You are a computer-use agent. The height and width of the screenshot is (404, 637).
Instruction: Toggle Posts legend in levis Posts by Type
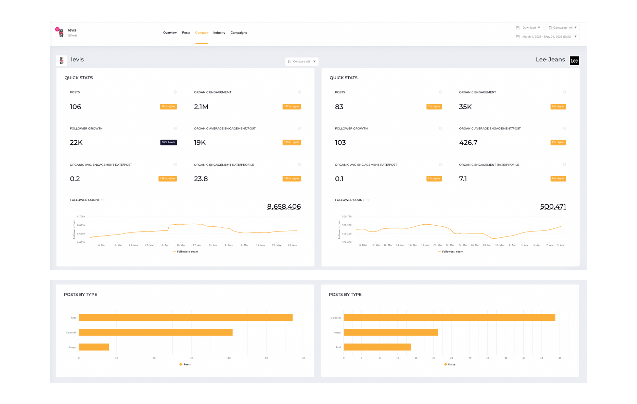click(x=185, y=364)
